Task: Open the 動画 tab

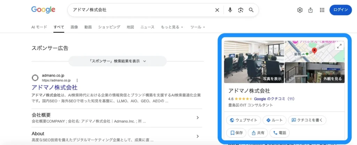Action: [88, 27]
